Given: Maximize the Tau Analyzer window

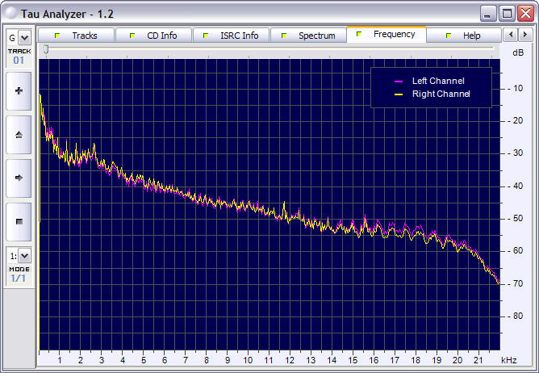Looking at the screenshot, I should (x=506, y=14).
